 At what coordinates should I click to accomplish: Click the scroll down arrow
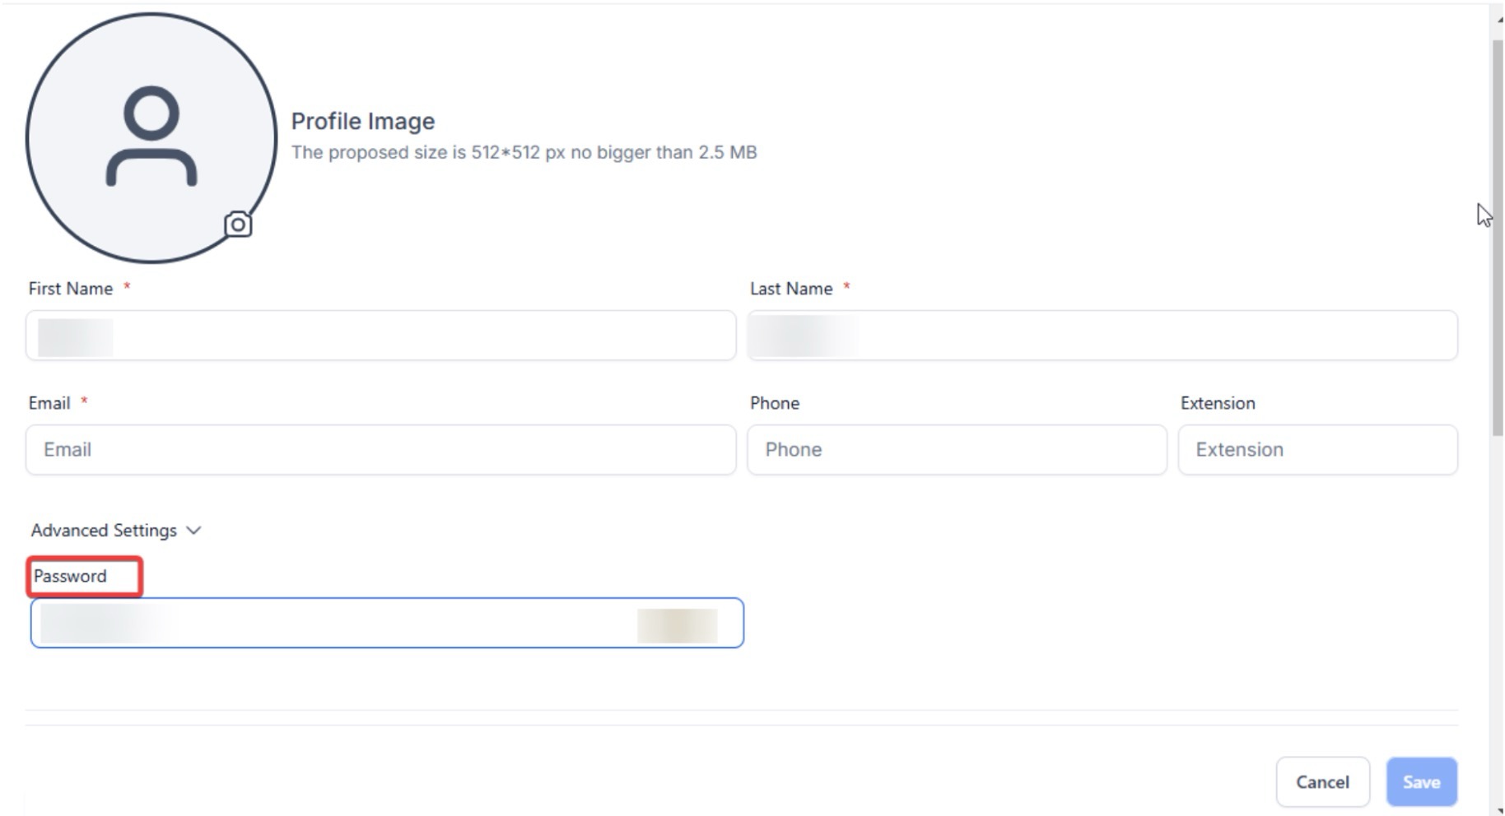[x=1499, y=810]
